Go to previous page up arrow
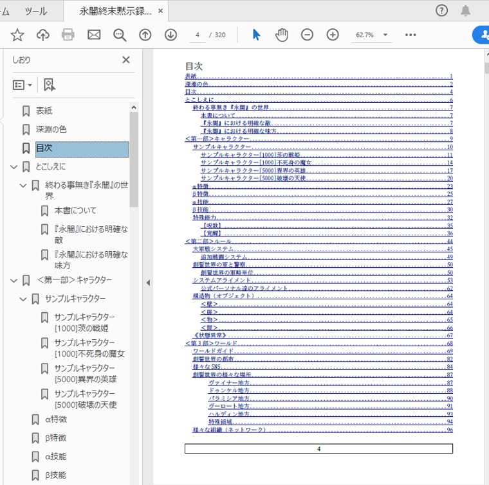The image size is (489, 485). point(145,35)
